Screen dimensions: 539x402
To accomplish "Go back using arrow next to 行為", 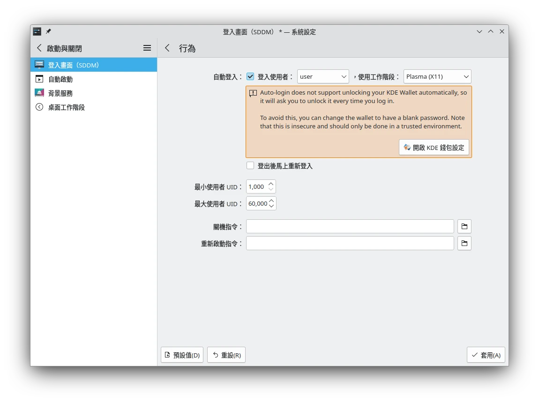I will 167,48.
